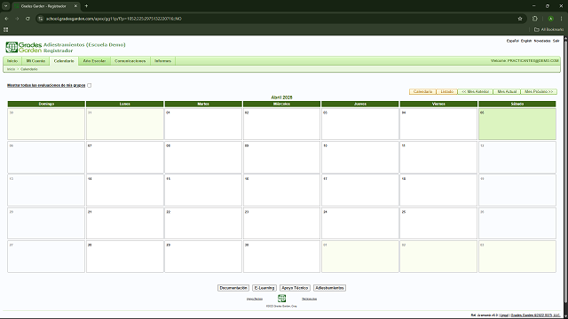The width and height of the screenshot is (568, 319).
Task: Click the Mostrar todas las evaluaciones label
Action: pyautogui.click(x=46, y=85)
